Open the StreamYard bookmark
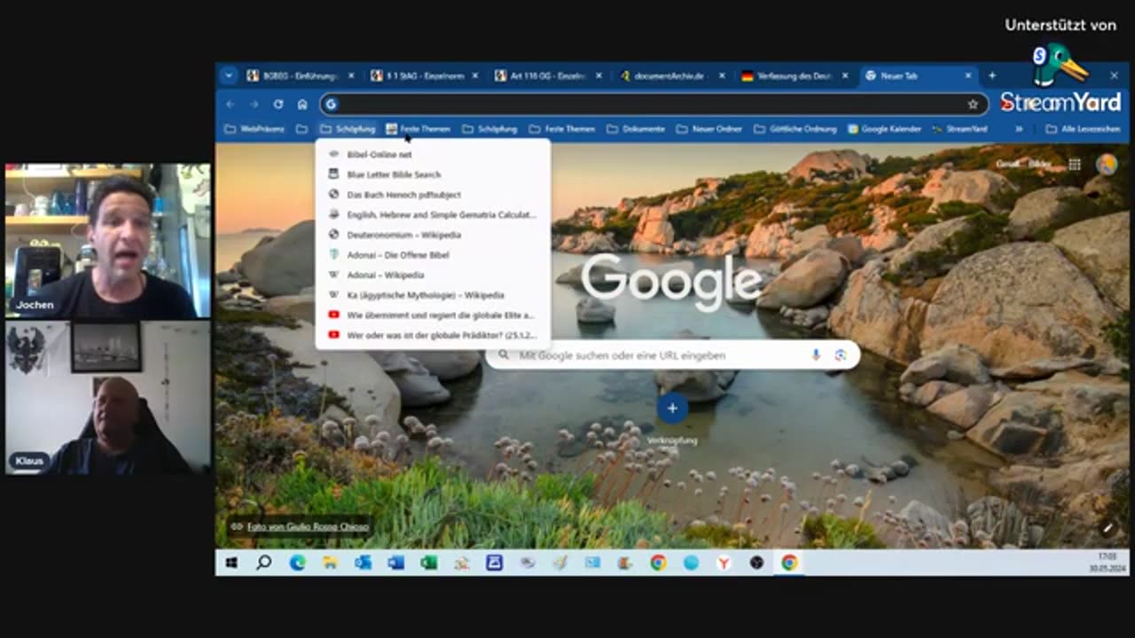The height and width of the screenshot is (638, 1135). [959, 128]
